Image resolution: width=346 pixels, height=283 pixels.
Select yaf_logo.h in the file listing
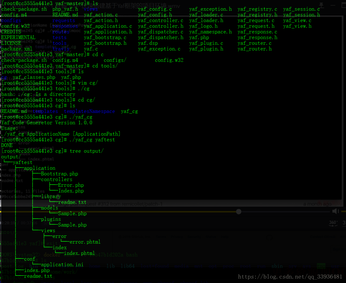coord(203,26)
